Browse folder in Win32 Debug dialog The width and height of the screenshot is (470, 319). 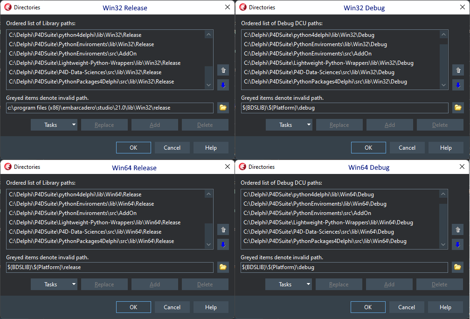(458, 108)
